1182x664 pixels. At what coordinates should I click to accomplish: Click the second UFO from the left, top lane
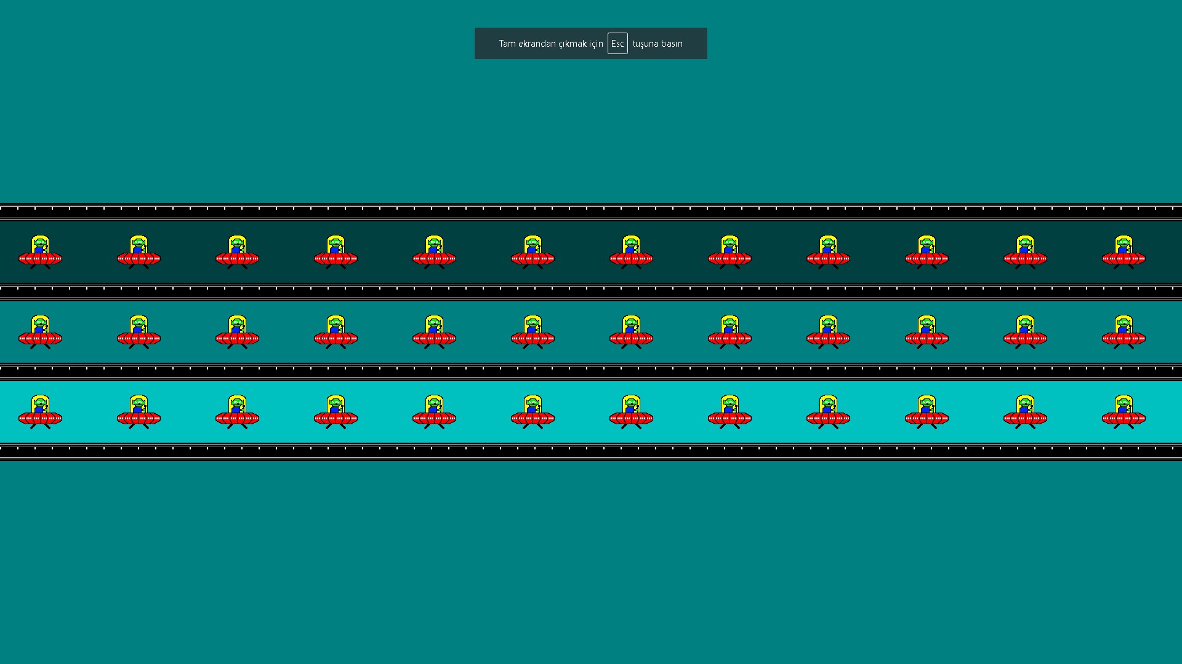tap(138, 252)
